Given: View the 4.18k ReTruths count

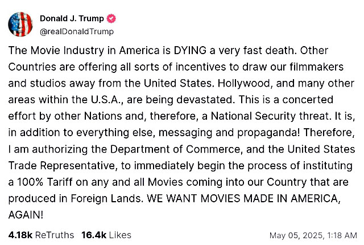Looking at the screenshot, I should [x=20, y=235].
